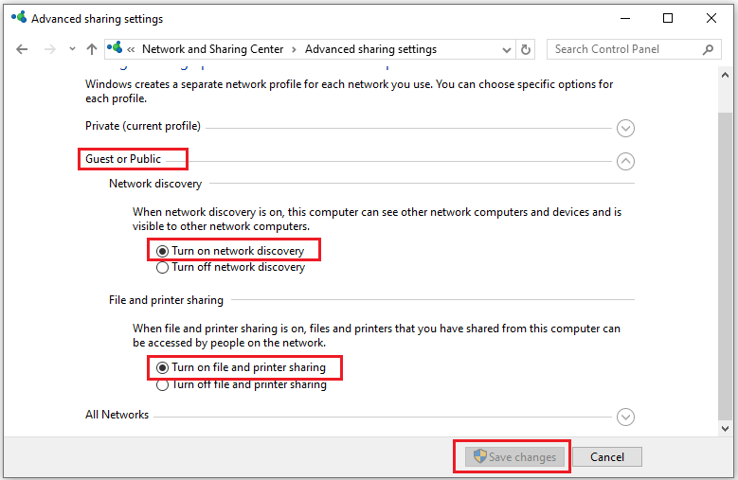Viewport: 738px width, 480px height.
Task: Select Turn on network discovery
Action: [163, 251]
